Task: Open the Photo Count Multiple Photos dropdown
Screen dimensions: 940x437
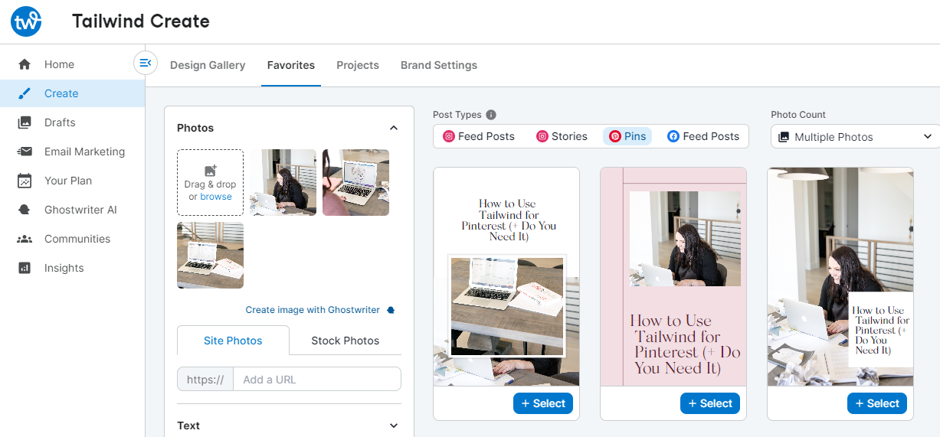Action: pos(855,137)
